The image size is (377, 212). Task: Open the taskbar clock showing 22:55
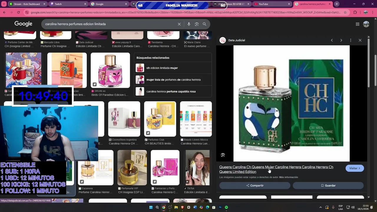coord(363,207)
